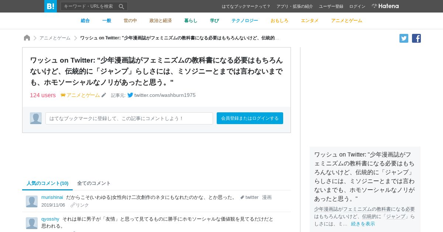Open 一般 category tab
The height and width of the screenshot is (232, 443).
coord(107,21)
